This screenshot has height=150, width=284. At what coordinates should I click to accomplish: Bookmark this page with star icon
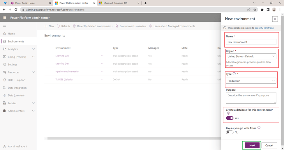pos(255,10)
